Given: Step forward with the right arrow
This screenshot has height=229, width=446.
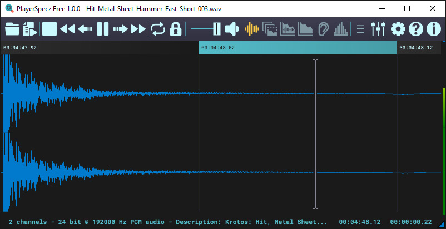Looking at the screenshot, I should pos(121,29).
